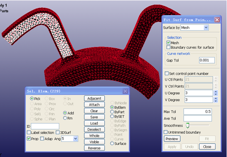Click the Deselect button
Image resolution: width=227 pixels, height=157 pixels.
[x=94, y=129]
